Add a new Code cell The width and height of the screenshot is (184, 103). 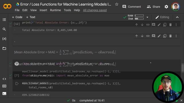17,17
